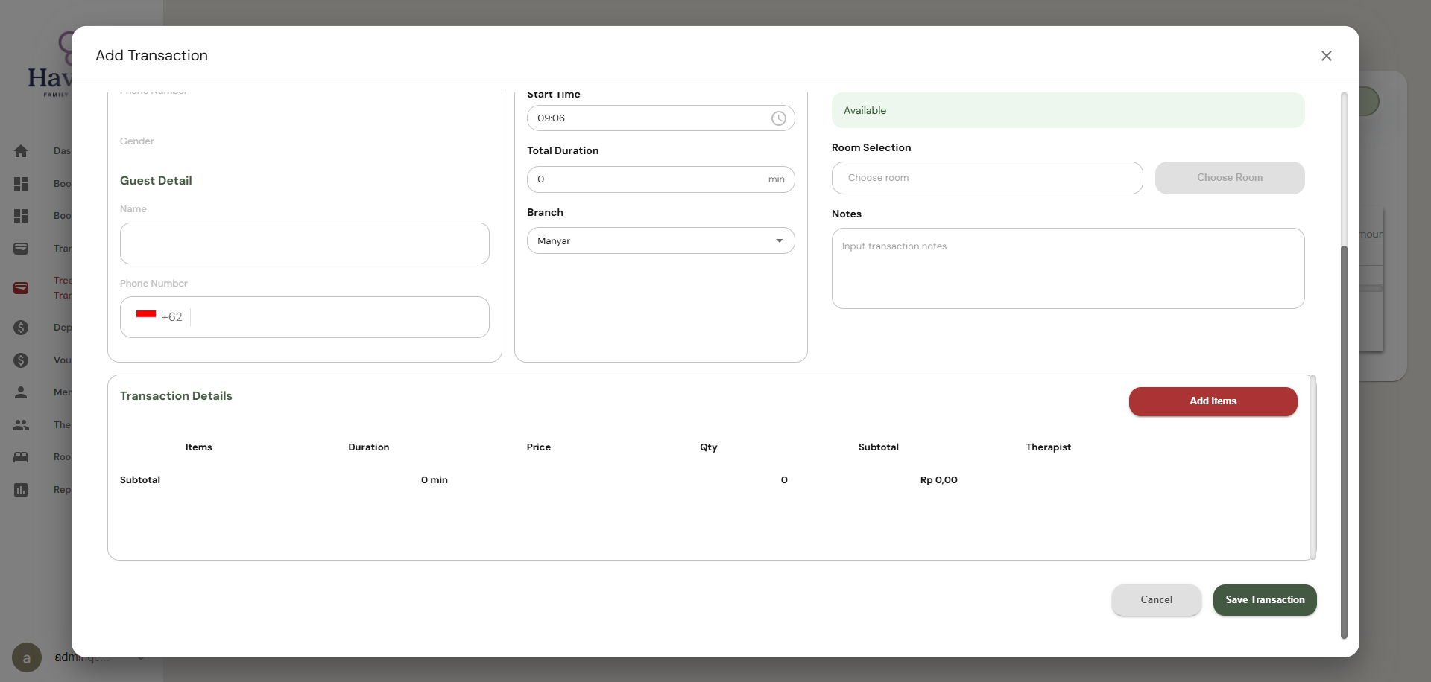Click the dialog's vertical scrollbar thumb

[x=1344, y=442]
